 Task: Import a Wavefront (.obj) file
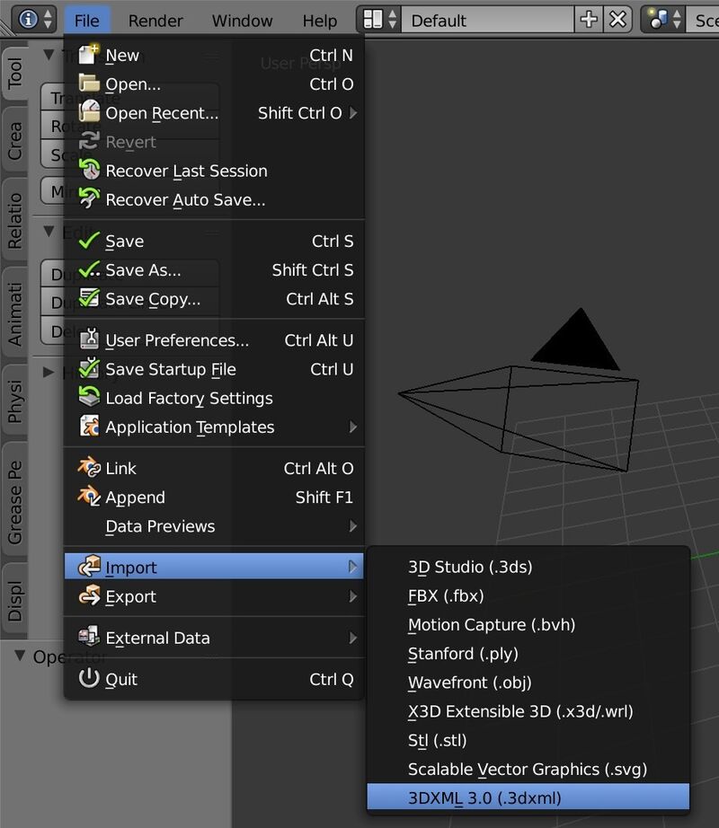pyautogui.click(x=467, y=683)
